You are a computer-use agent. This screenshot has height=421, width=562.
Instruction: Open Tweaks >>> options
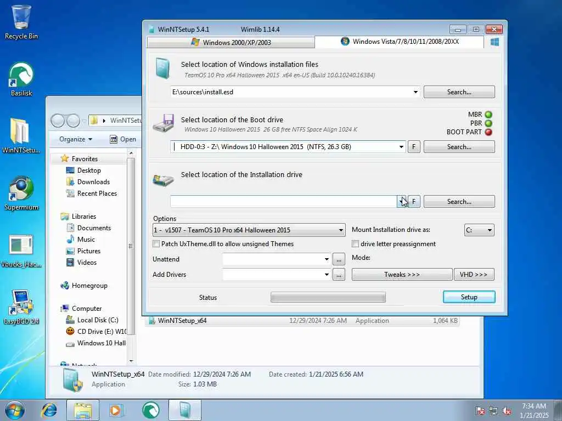pyautogui.click(x=402, y=275)
